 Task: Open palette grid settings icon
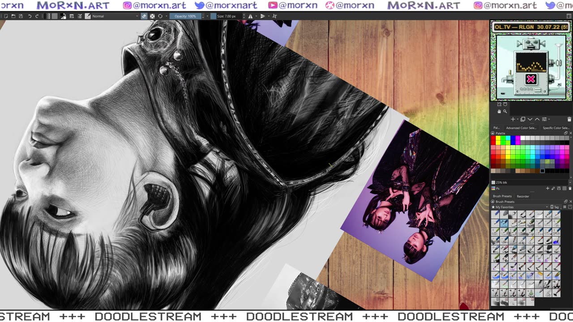pyautogui.click(x=564, y=189)
